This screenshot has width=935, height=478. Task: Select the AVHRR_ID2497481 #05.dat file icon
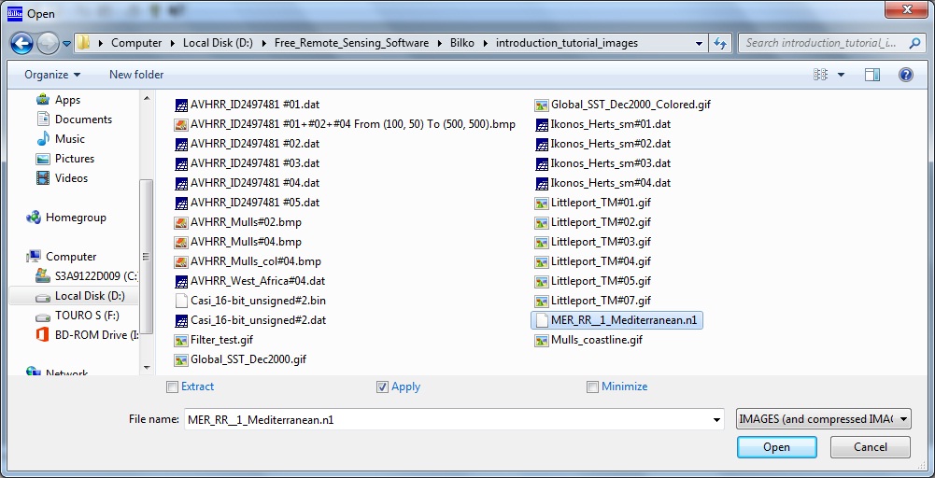tap(181, 203)
